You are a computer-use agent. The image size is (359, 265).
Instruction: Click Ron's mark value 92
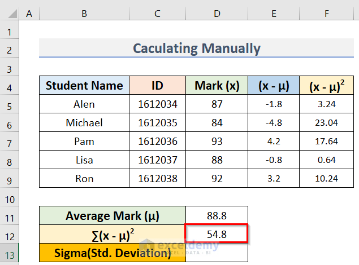[217, 179]
